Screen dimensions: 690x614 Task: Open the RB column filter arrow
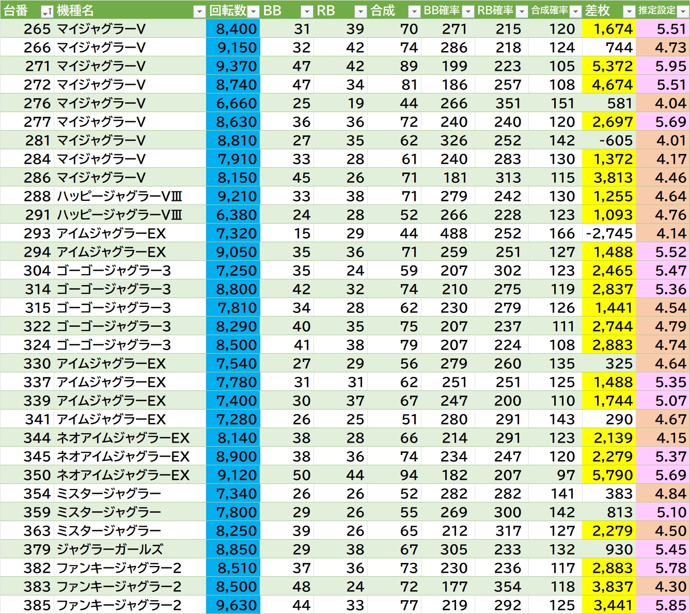click(360, 11)
